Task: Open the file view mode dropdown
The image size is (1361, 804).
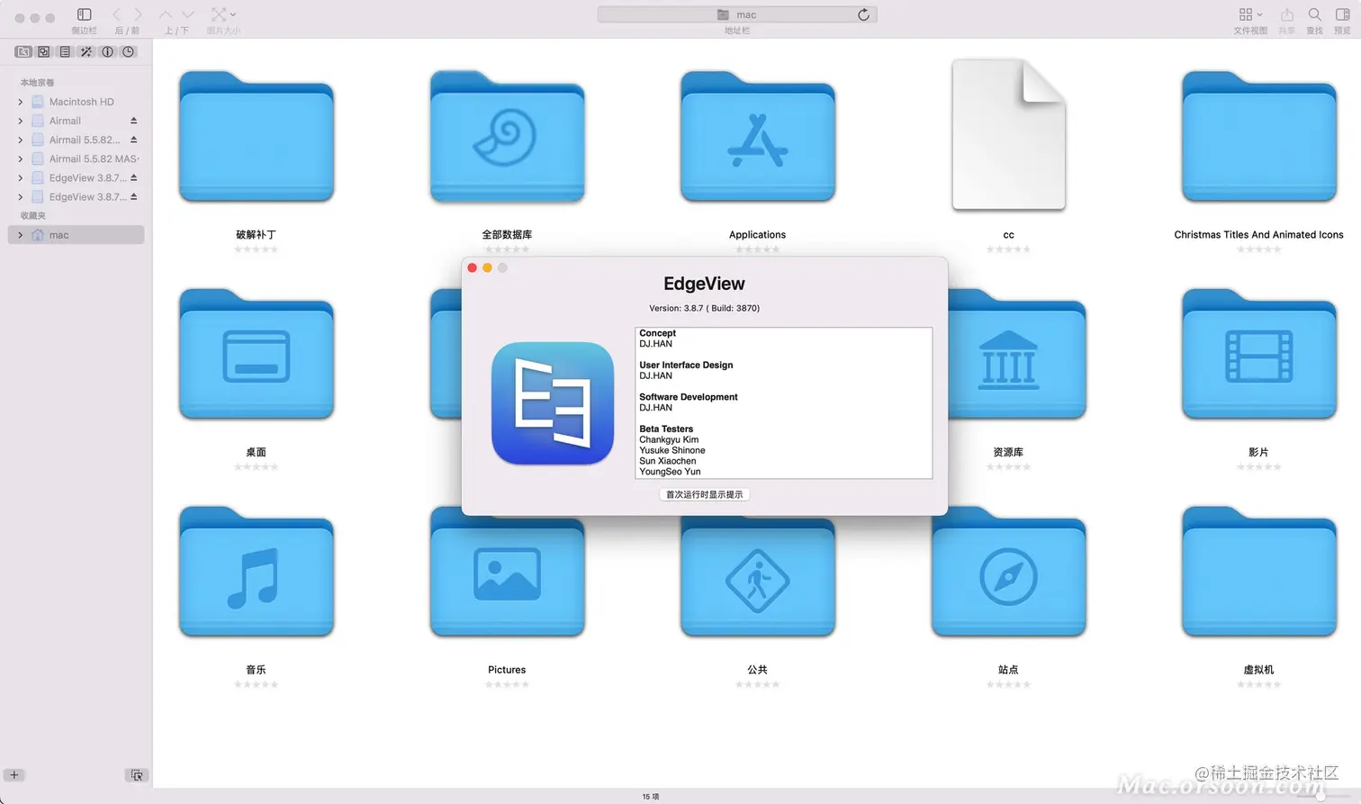Action: (x=1250, y=14)
